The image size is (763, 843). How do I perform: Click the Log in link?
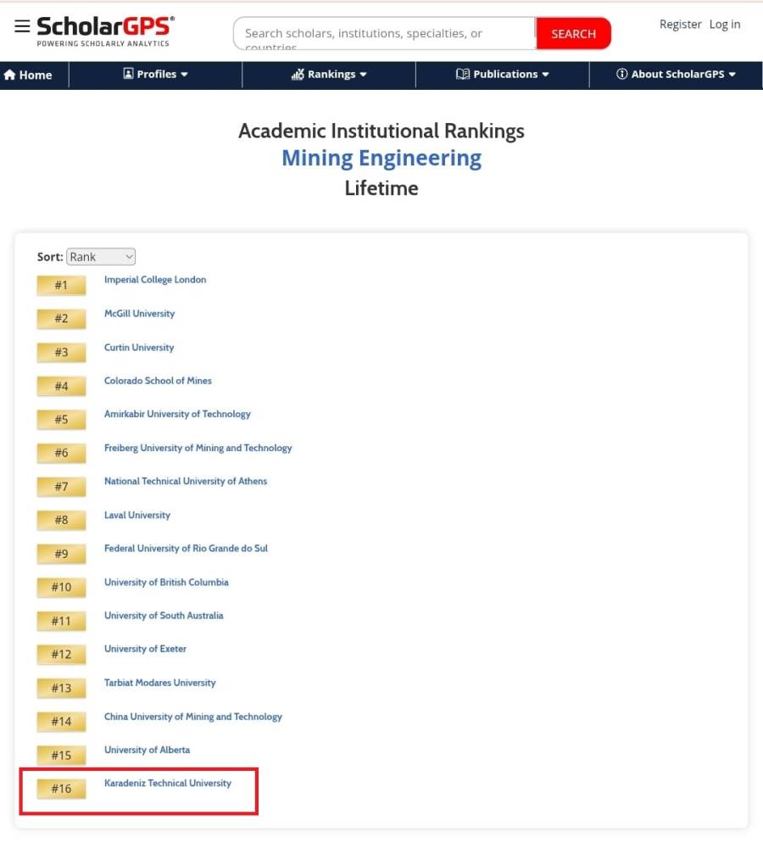point(724,25)
